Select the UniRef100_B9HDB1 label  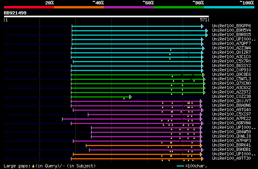[231, 150]
